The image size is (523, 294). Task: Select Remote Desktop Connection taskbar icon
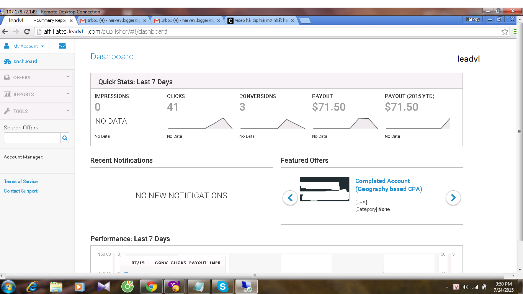(246, 287)
